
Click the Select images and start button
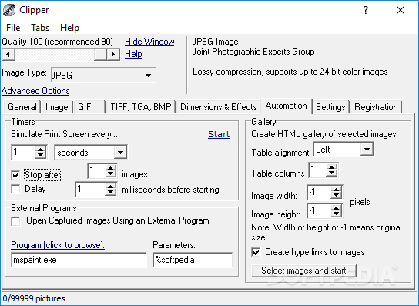(303, 271)
